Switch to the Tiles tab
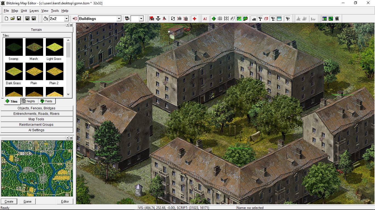Screen dimensions: 375x210 point(12,101)
